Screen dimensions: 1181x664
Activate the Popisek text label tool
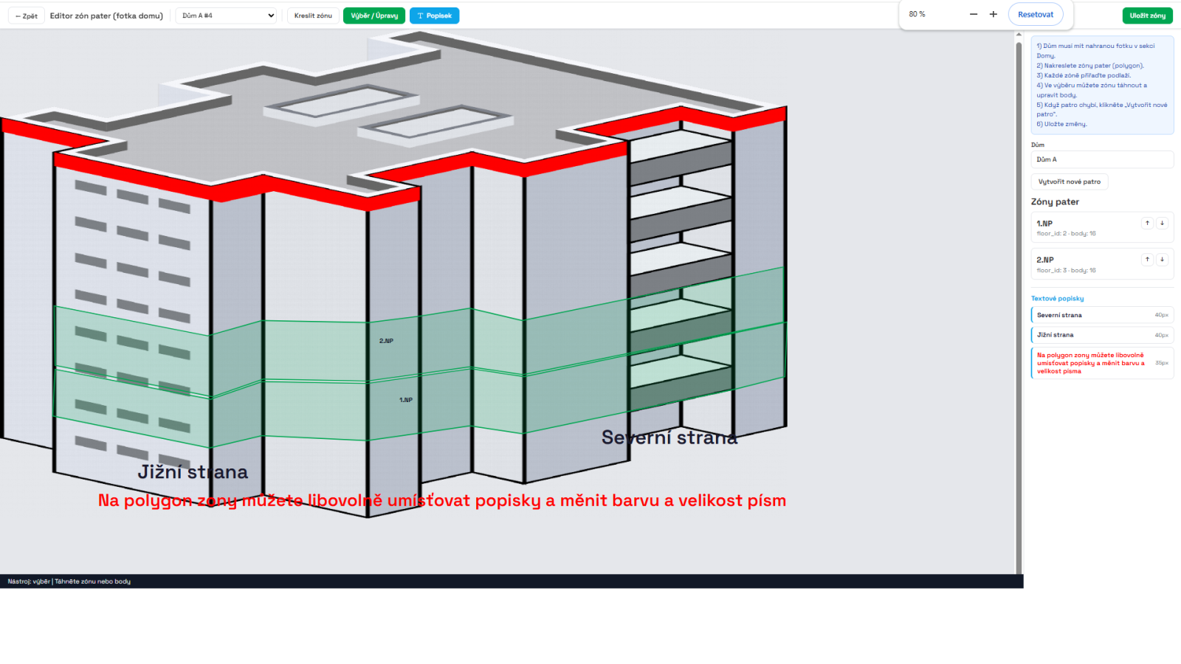[x=434, y=15]
